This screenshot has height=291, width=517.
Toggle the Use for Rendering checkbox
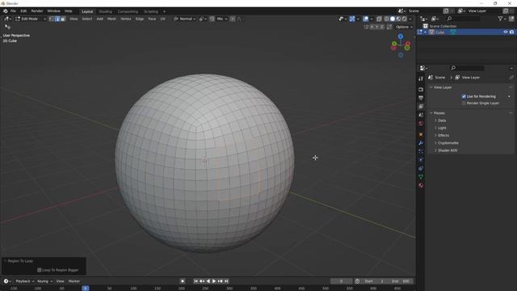[464, 96]
